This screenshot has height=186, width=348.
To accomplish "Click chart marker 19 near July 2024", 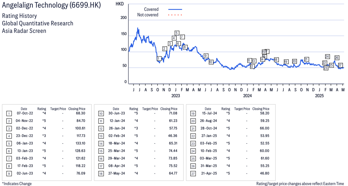I will click(286, 62).
